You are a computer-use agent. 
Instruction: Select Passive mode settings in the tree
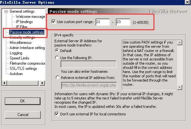tap(27, 32)
